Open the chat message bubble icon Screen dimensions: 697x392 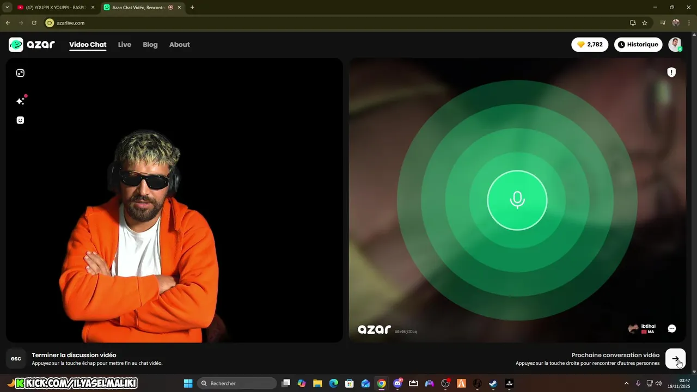(x=672, y=329)
